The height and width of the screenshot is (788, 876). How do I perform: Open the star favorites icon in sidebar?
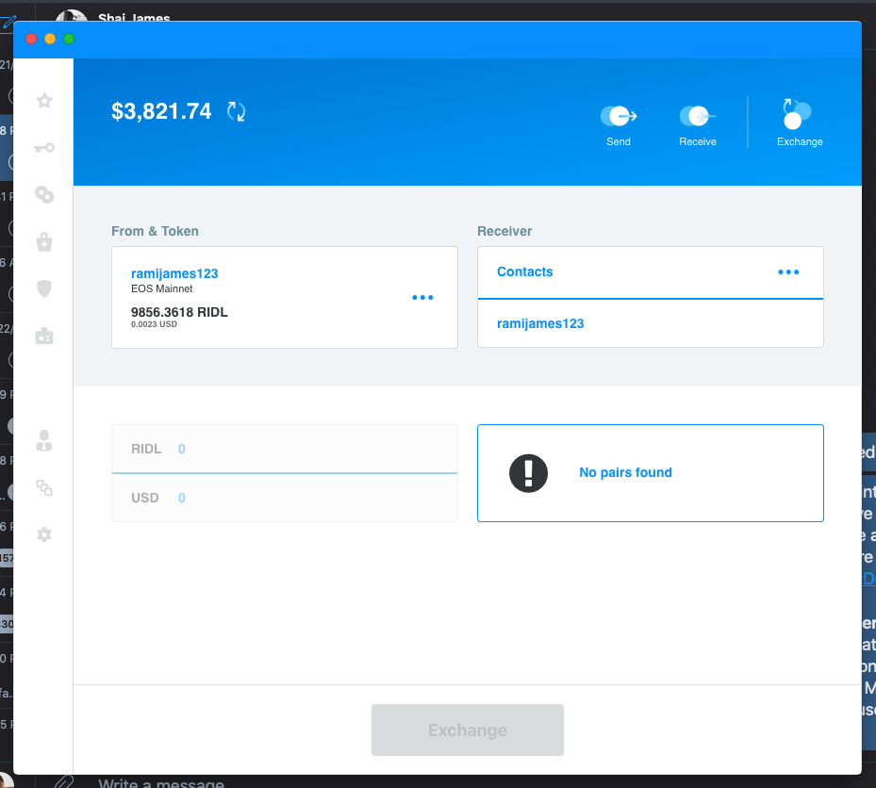pyautogui.click(x=43, y=101)
